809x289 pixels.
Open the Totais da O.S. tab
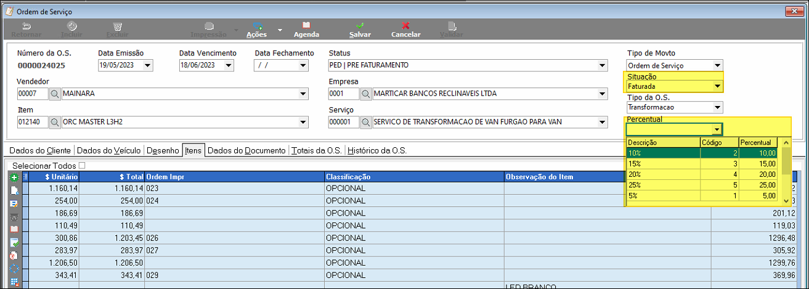coord(317,150)
